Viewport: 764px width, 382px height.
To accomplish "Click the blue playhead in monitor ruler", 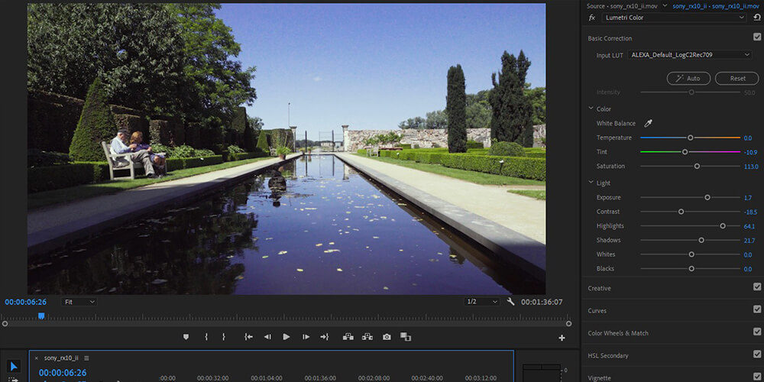I will pos(41,316).
